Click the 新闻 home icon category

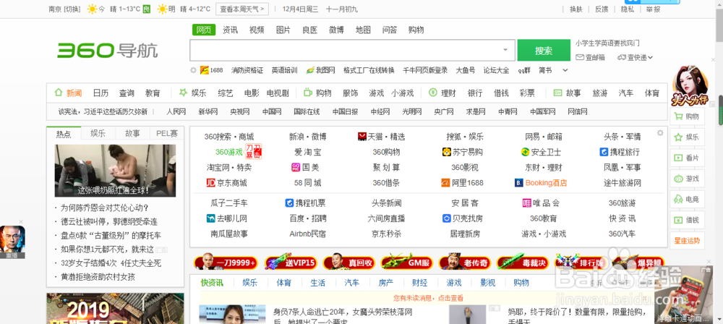click(x=58, y=93)
